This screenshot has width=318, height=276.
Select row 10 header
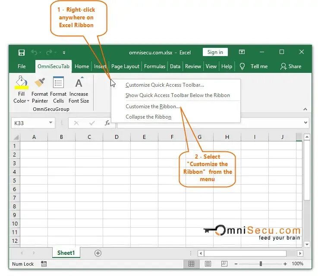point(15,223)
